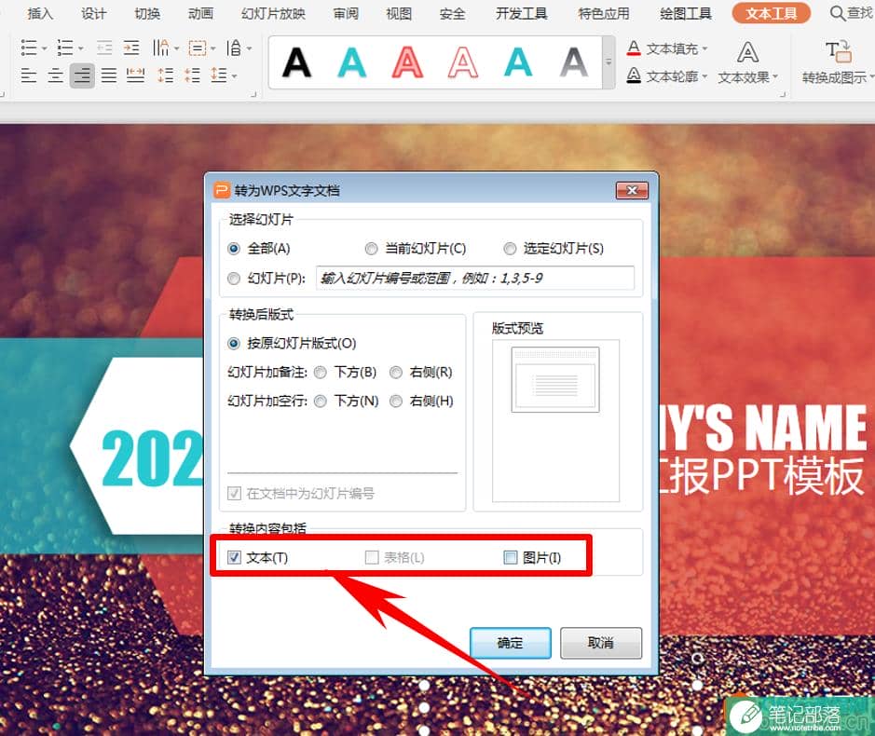This screenshot has width=875, height=736.
Task: Select the 全部(A) radio option
Action: tap(234, 249)
